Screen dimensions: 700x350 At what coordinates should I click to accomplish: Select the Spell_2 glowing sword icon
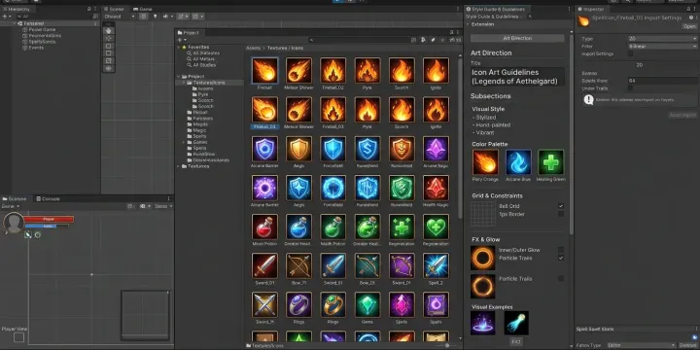pyautogui.click(x=436, y=265)
